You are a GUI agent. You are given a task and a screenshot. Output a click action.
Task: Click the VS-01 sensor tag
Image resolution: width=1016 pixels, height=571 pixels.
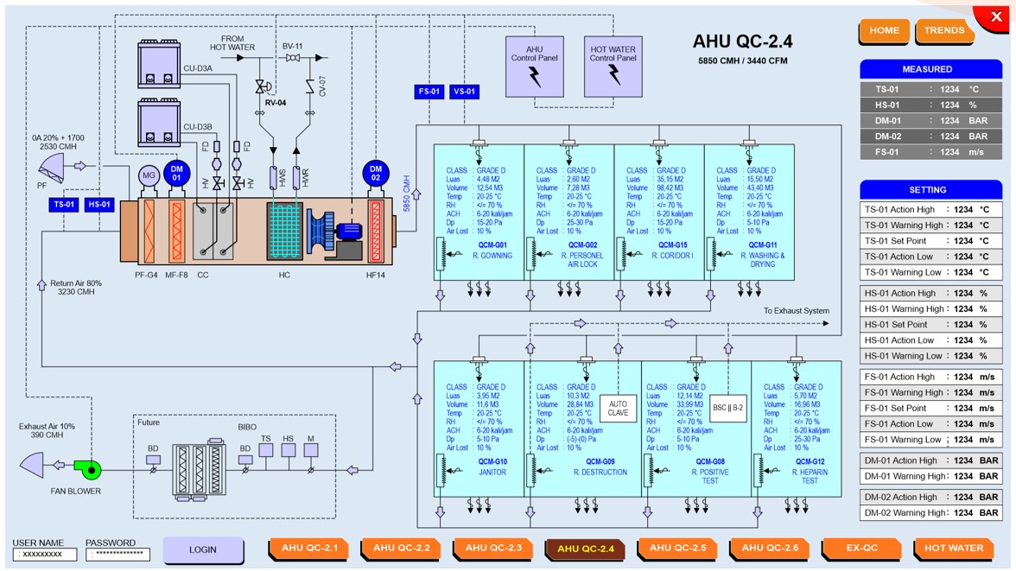pyautogui.click(x=464, y=92)
